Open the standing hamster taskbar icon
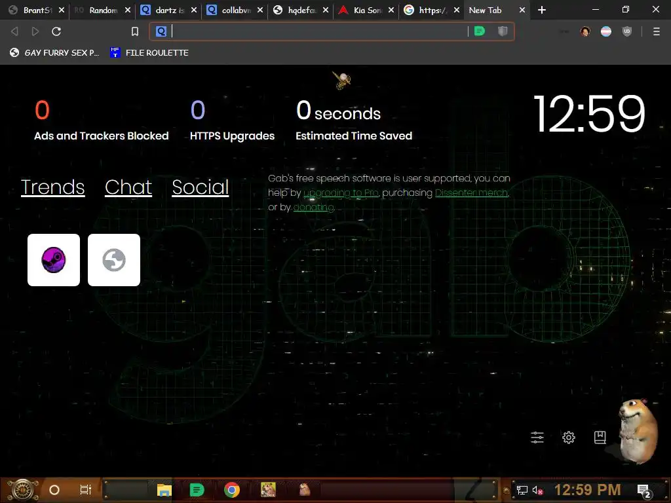Screen dimensions: 671x503 coord(304,490)
